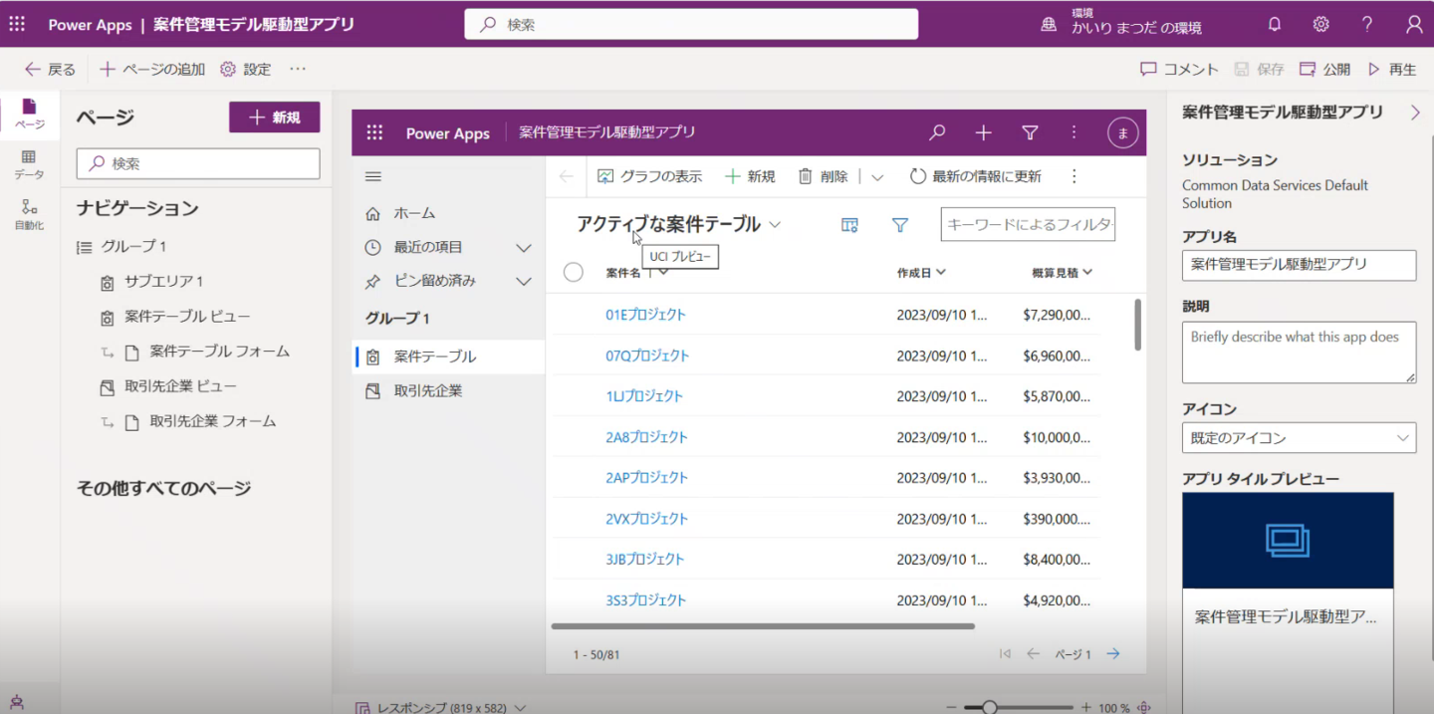Expand ピン留め済み in preview sidebar

[523, 281]
